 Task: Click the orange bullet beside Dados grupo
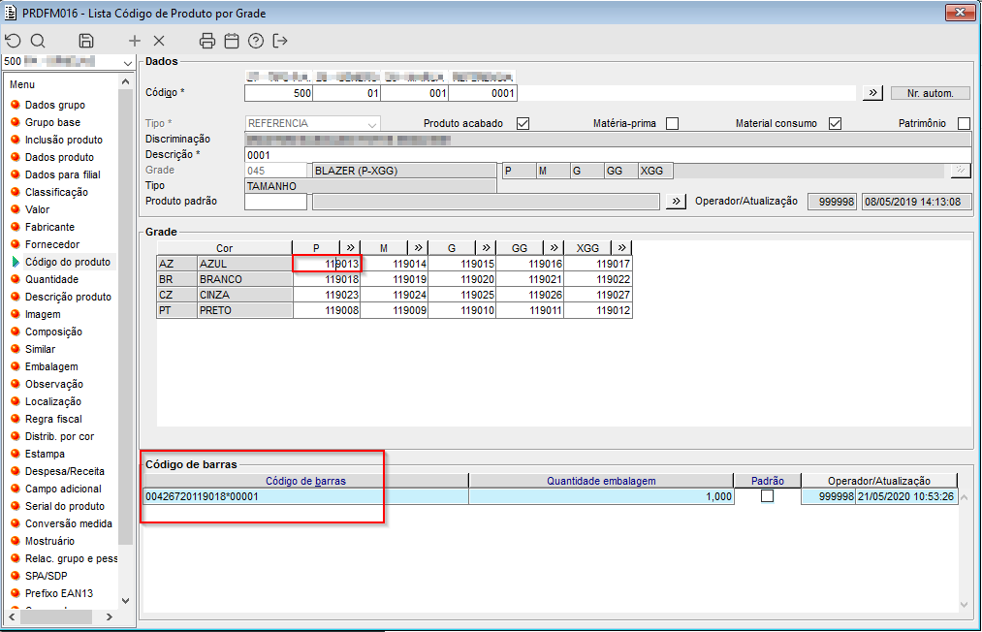point(16,105)
